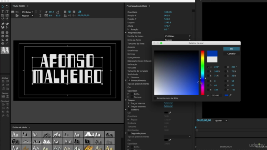
Task: Open Família de fontes dropdown
Action: (177, 36)
